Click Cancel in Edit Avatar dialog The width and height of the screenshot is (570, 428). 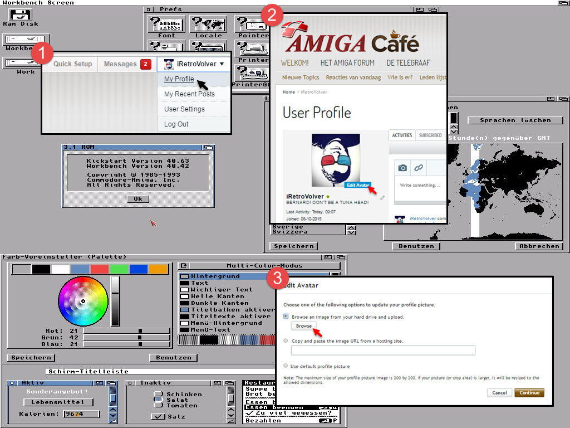point(499,393)
